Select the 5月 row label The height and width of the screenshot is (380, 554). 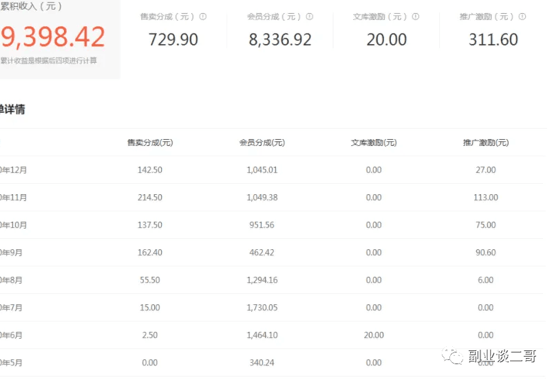pyautogui.click(x=11, y=363)
